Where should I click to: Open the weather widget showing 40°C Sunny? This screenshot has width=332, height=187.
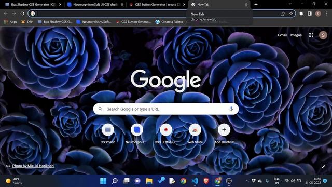(x=14, y=181)
